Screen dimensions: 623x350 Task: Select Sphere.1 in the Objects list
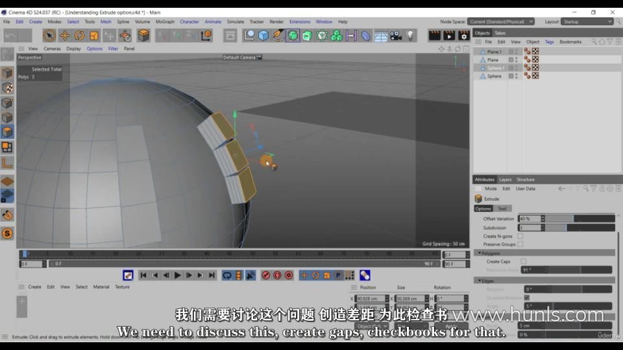click(495, 68)
